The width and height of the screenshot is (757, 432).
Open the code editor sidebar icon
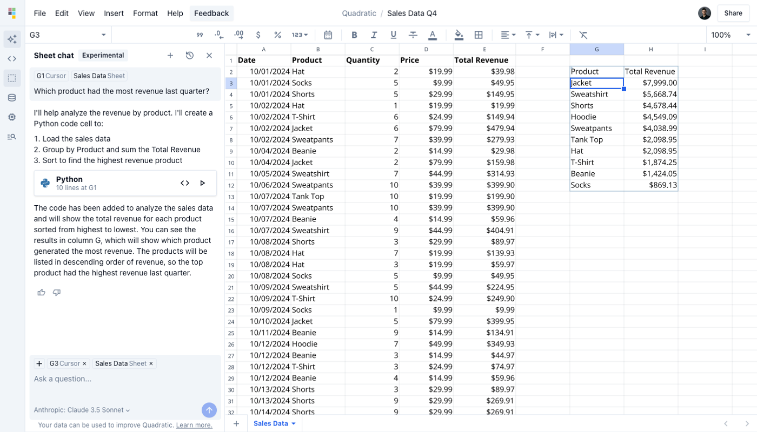[x=12, y=58]
